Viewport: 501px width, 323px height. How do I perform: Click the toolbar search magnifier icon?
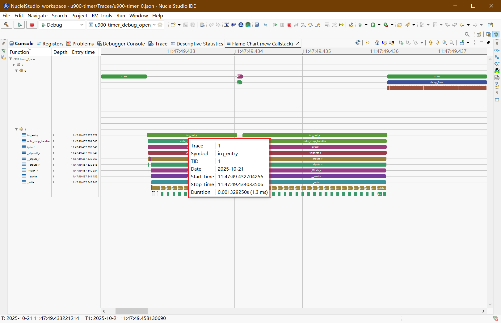coord(467,34)
